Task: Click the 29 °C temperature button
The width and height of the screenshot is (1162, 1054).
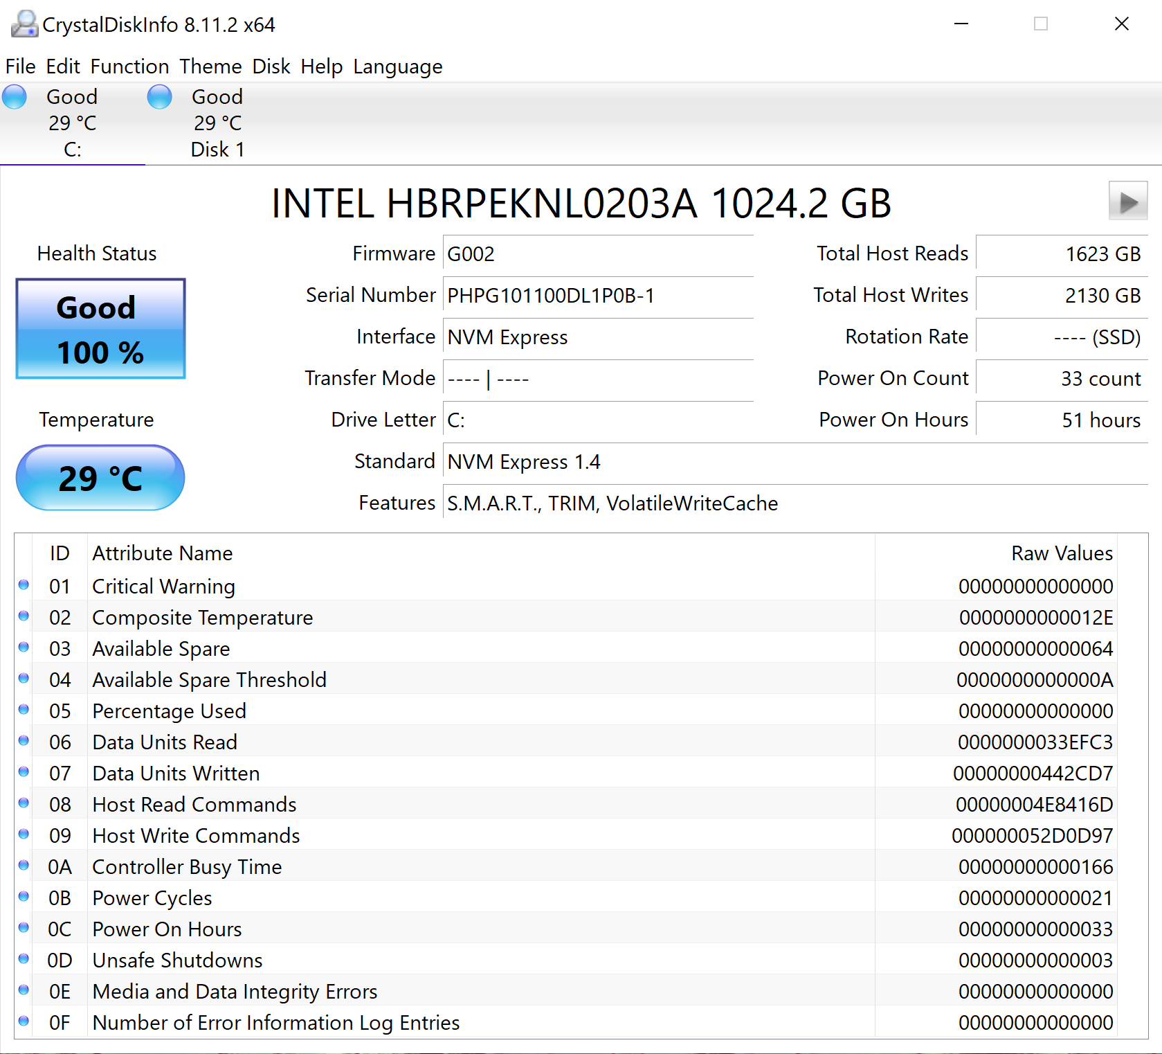Action: (x=100, y=478)
